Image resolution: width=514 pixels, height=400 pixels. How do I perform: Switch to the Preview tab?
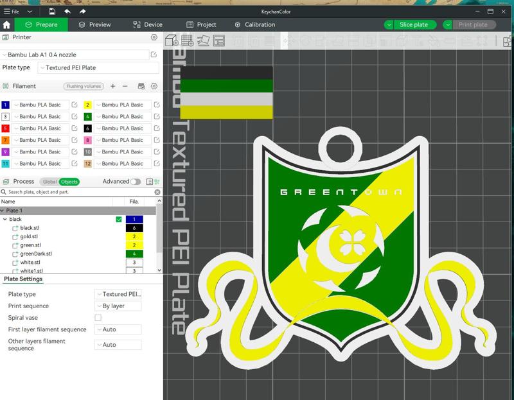point(94,24)
